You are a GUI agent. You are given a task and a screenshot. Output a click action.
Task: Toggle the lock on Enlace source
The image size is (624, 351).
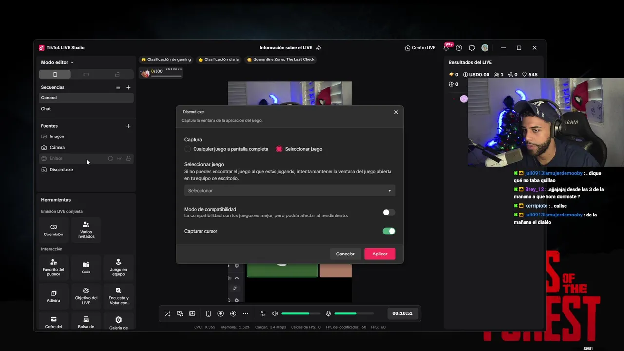point(128,158)
